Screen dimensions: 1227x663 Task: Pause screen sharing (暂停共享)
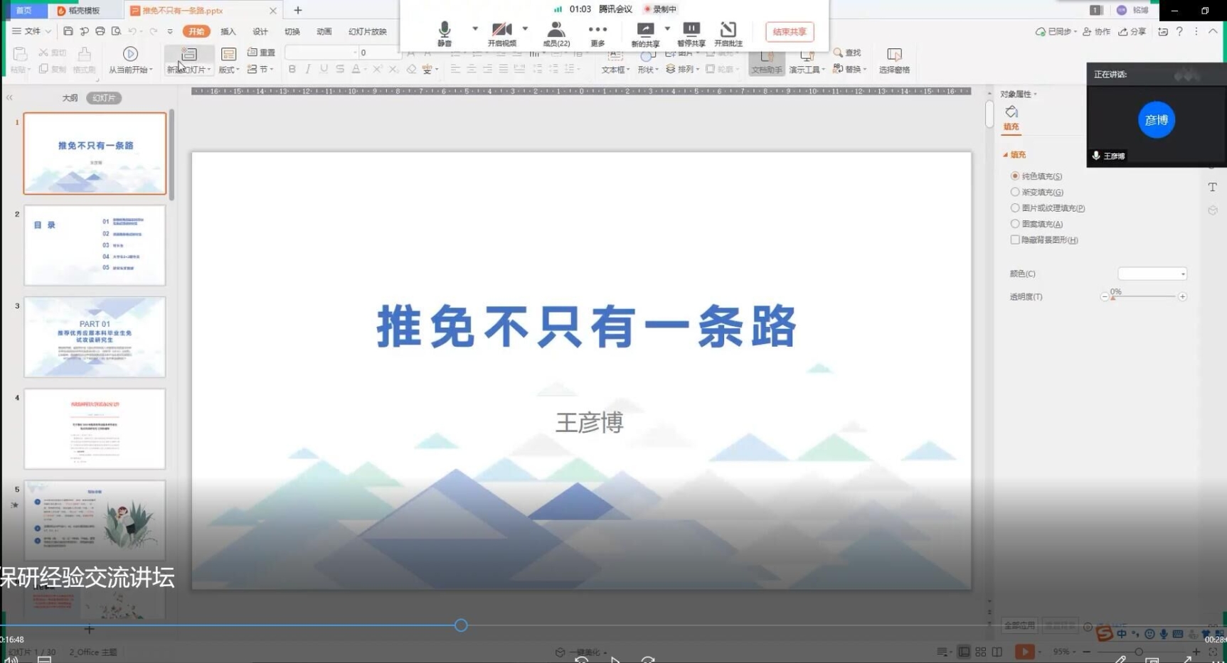691,33
